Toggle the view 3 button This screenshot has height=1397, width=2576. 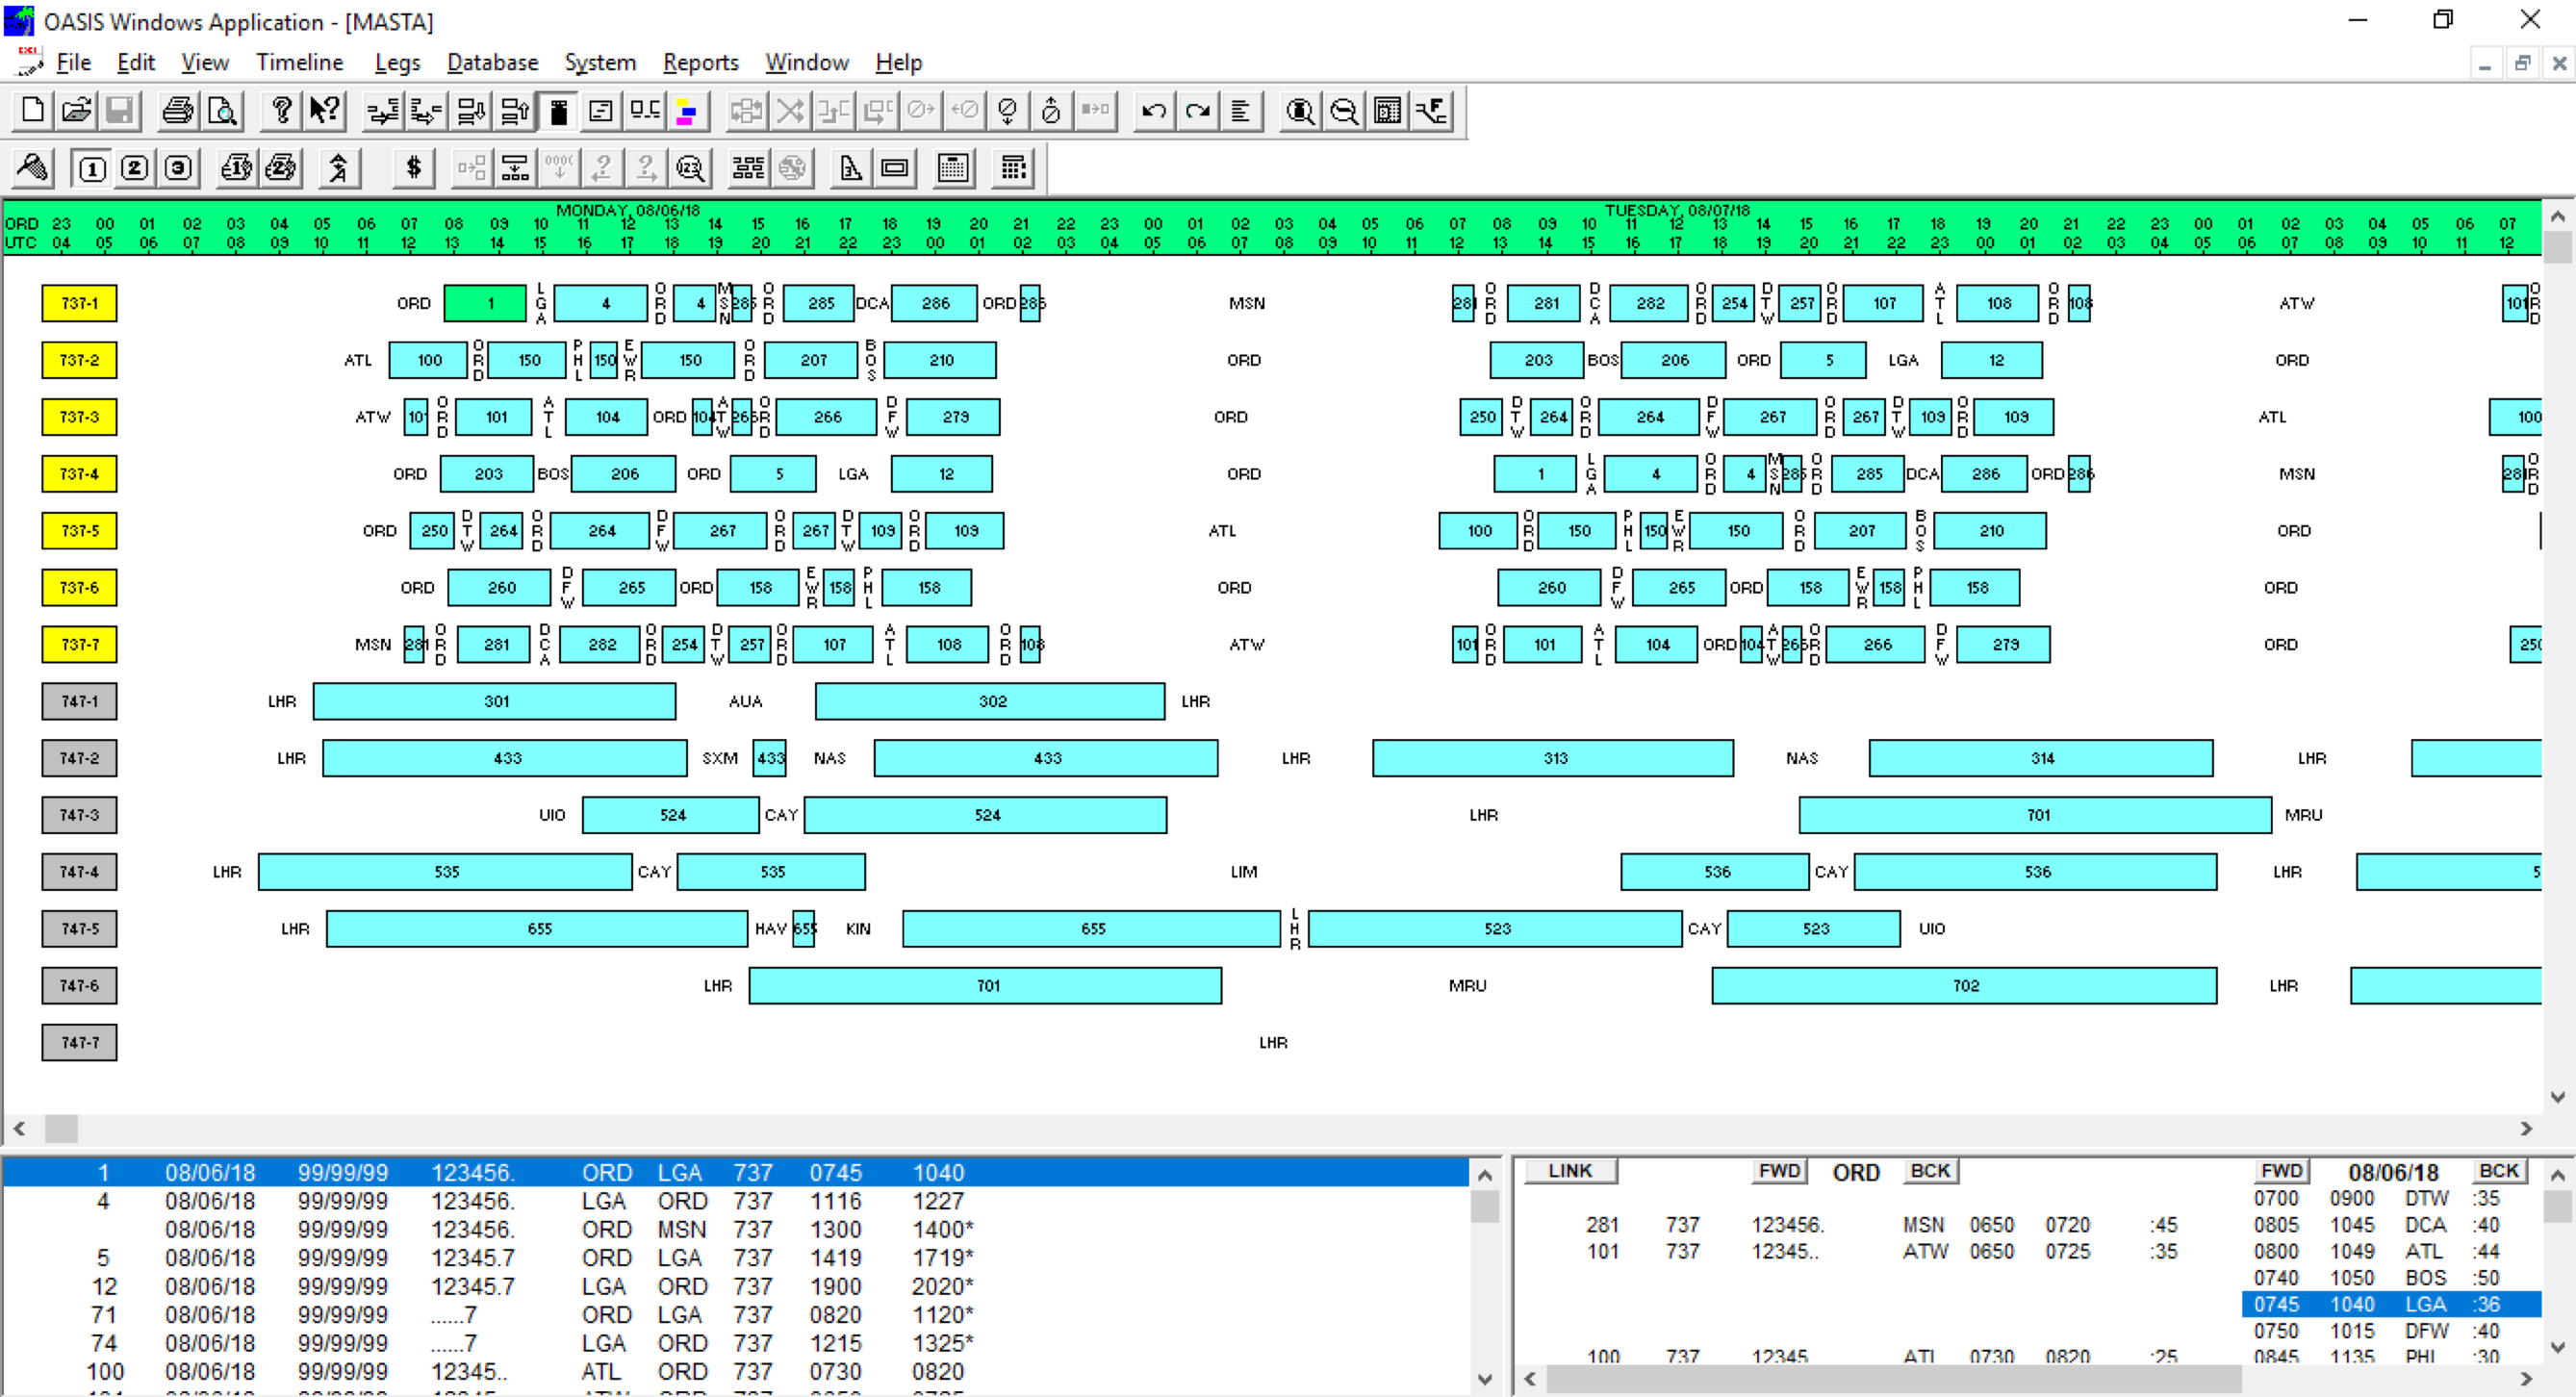pyautogui.click(x=179, y=168)
